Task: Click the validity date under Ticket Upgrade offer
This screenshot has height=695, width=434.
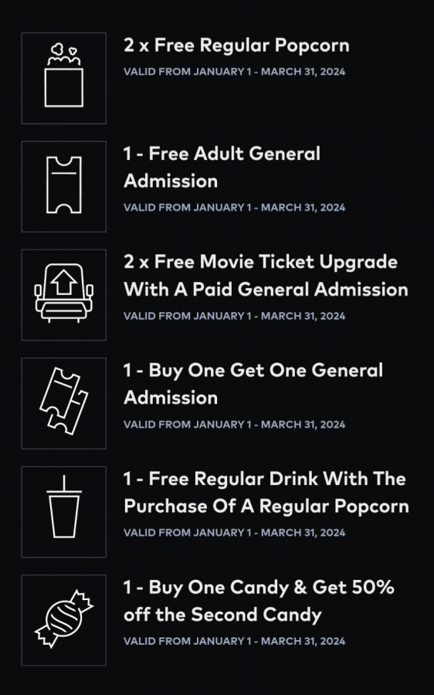Action: [x=234, y=316]
